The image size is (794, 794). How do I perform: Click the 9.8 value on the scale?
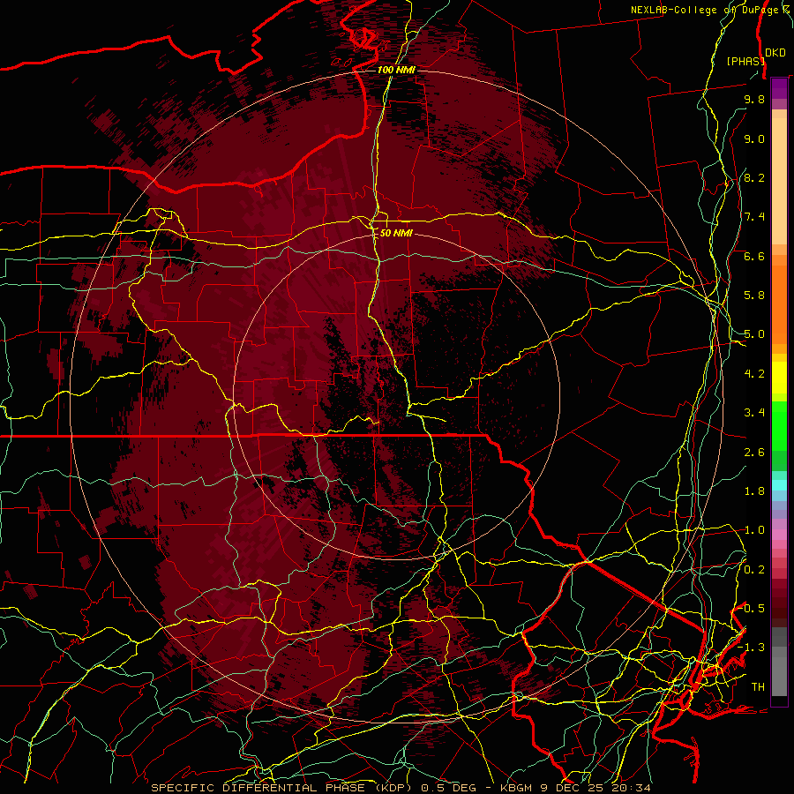pos(754,99)
